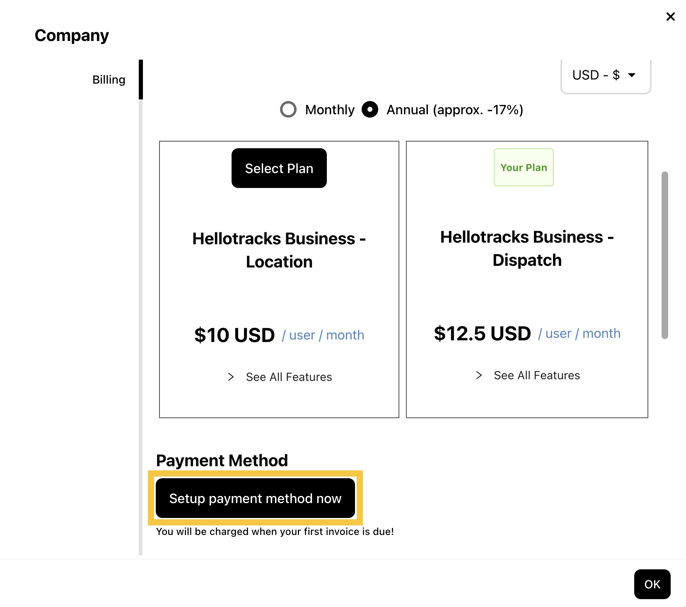Click chevron icon beside Dispatch See All Features

click(479, 375)
